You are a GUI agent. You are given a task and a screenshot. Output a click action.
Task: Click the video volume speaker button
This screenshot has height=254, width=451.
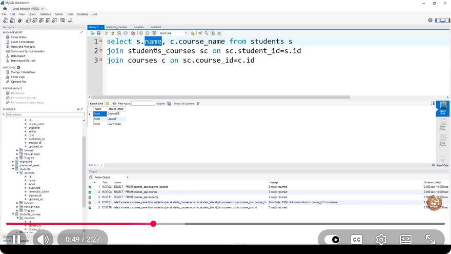click(x=43, y=239)
